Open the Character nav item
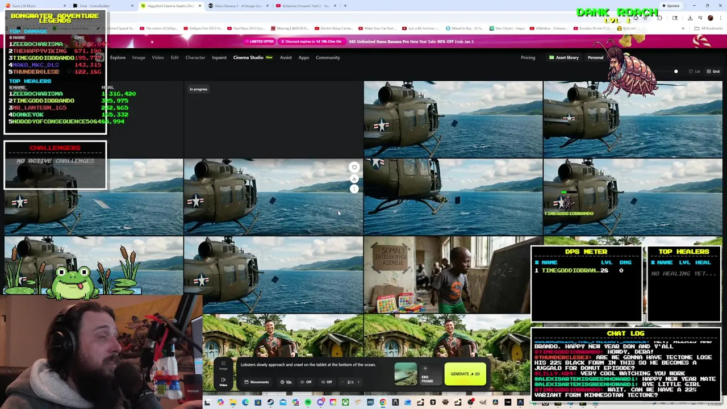Viewport: 727px width, 409px height. [x=195, y=57]
